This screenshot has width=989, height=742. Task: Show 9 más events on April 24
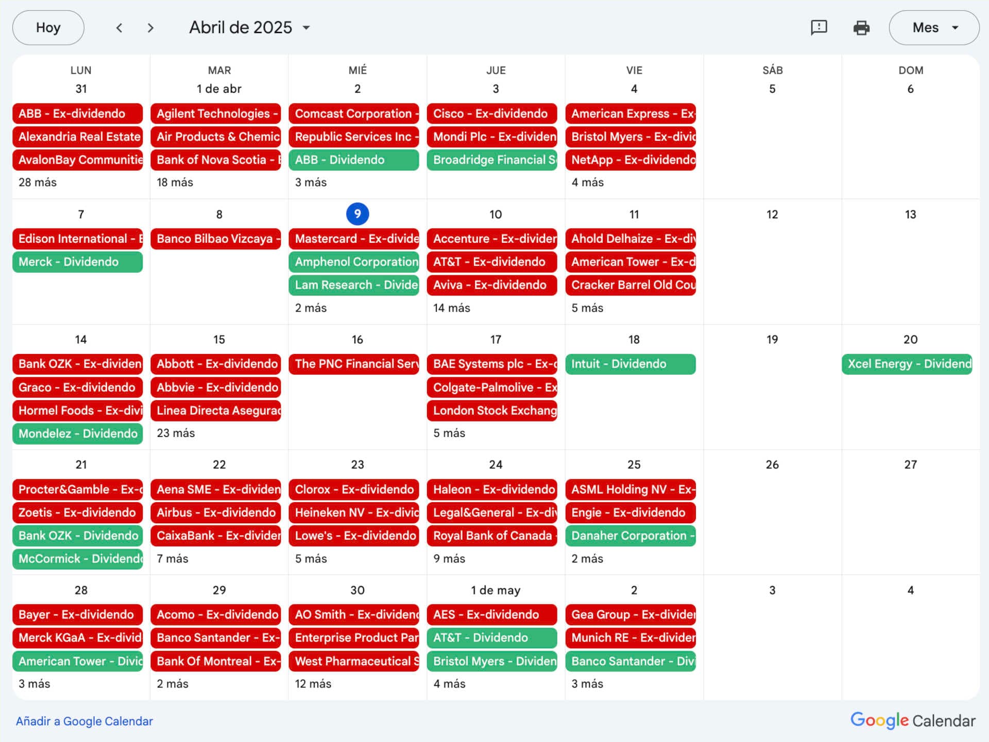point(449,558)
